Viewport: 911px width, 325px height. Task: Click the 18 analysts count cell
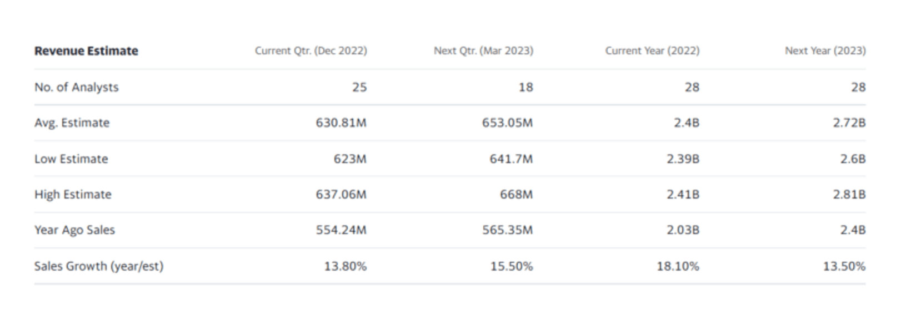[x=525, y=87]
